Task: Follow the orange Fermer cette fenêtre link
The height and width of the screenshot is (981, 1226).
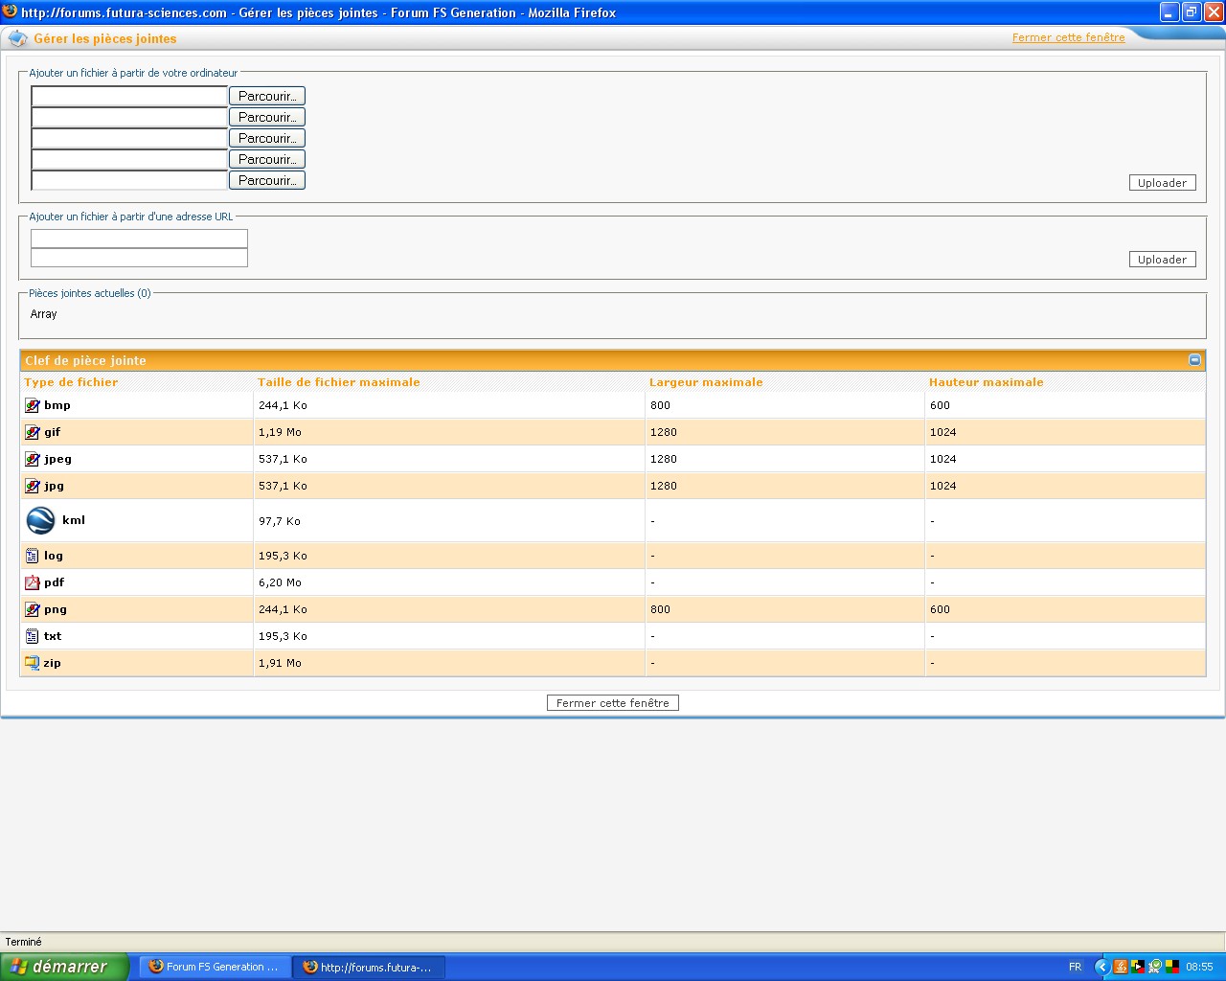Action: [1069, 37]
